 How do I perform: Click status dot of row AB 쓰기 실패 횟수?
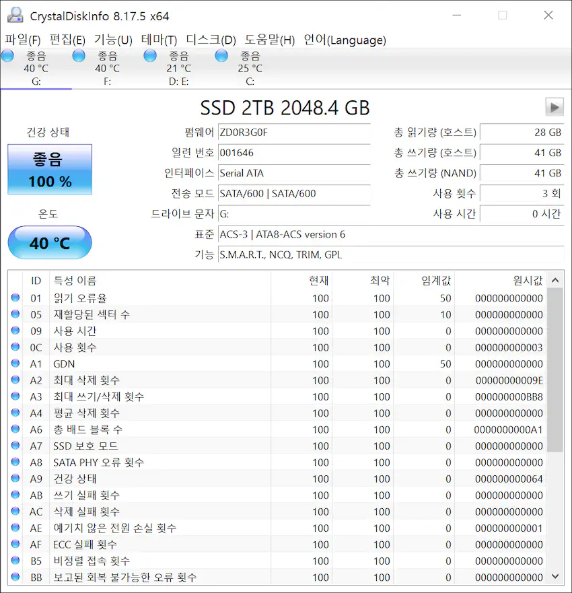(x=15, y=495)
